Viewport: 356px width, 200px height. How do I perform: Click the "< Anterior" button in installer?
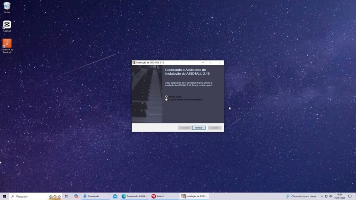tap(185, 128)
